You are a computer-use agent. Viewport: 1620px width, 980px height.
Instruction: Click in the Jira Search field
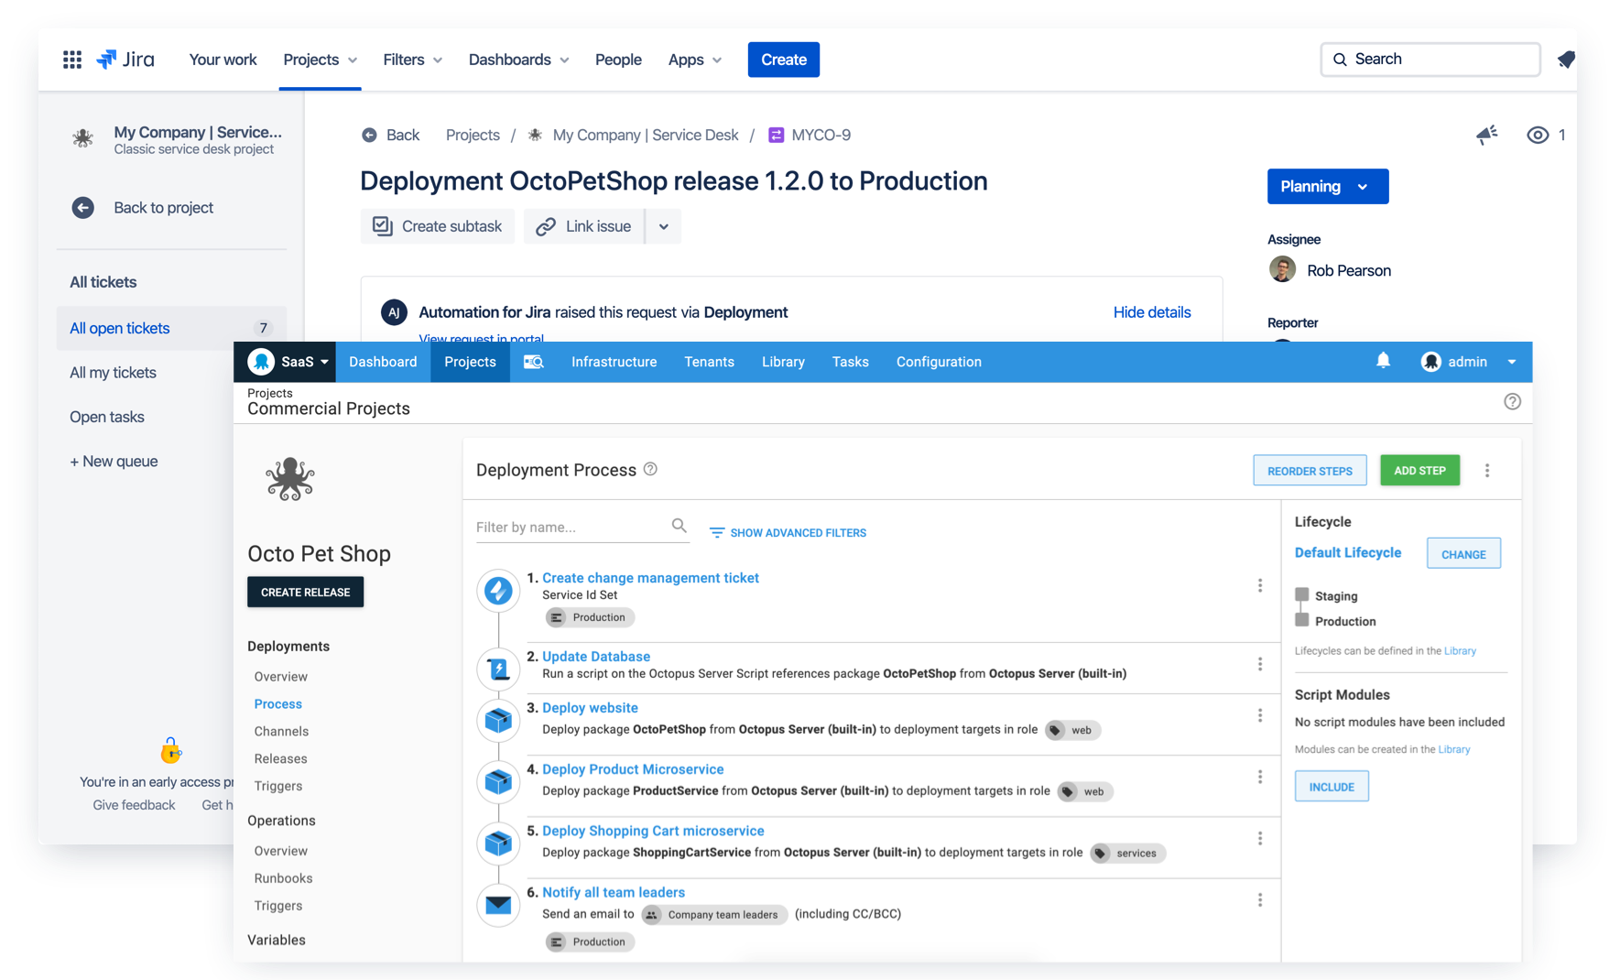(1430, 60)
